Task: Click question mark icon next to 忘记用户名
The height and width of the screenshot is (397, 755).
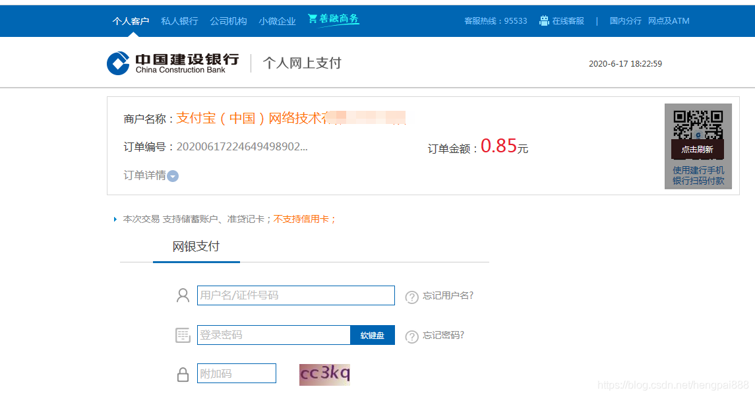Action: 411,297
